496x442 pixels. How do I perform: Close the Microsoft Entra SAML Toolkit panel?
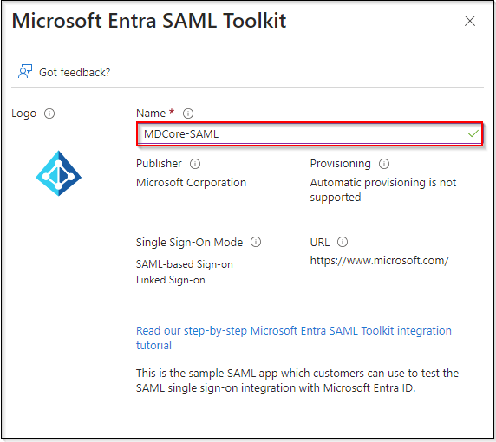470,21
